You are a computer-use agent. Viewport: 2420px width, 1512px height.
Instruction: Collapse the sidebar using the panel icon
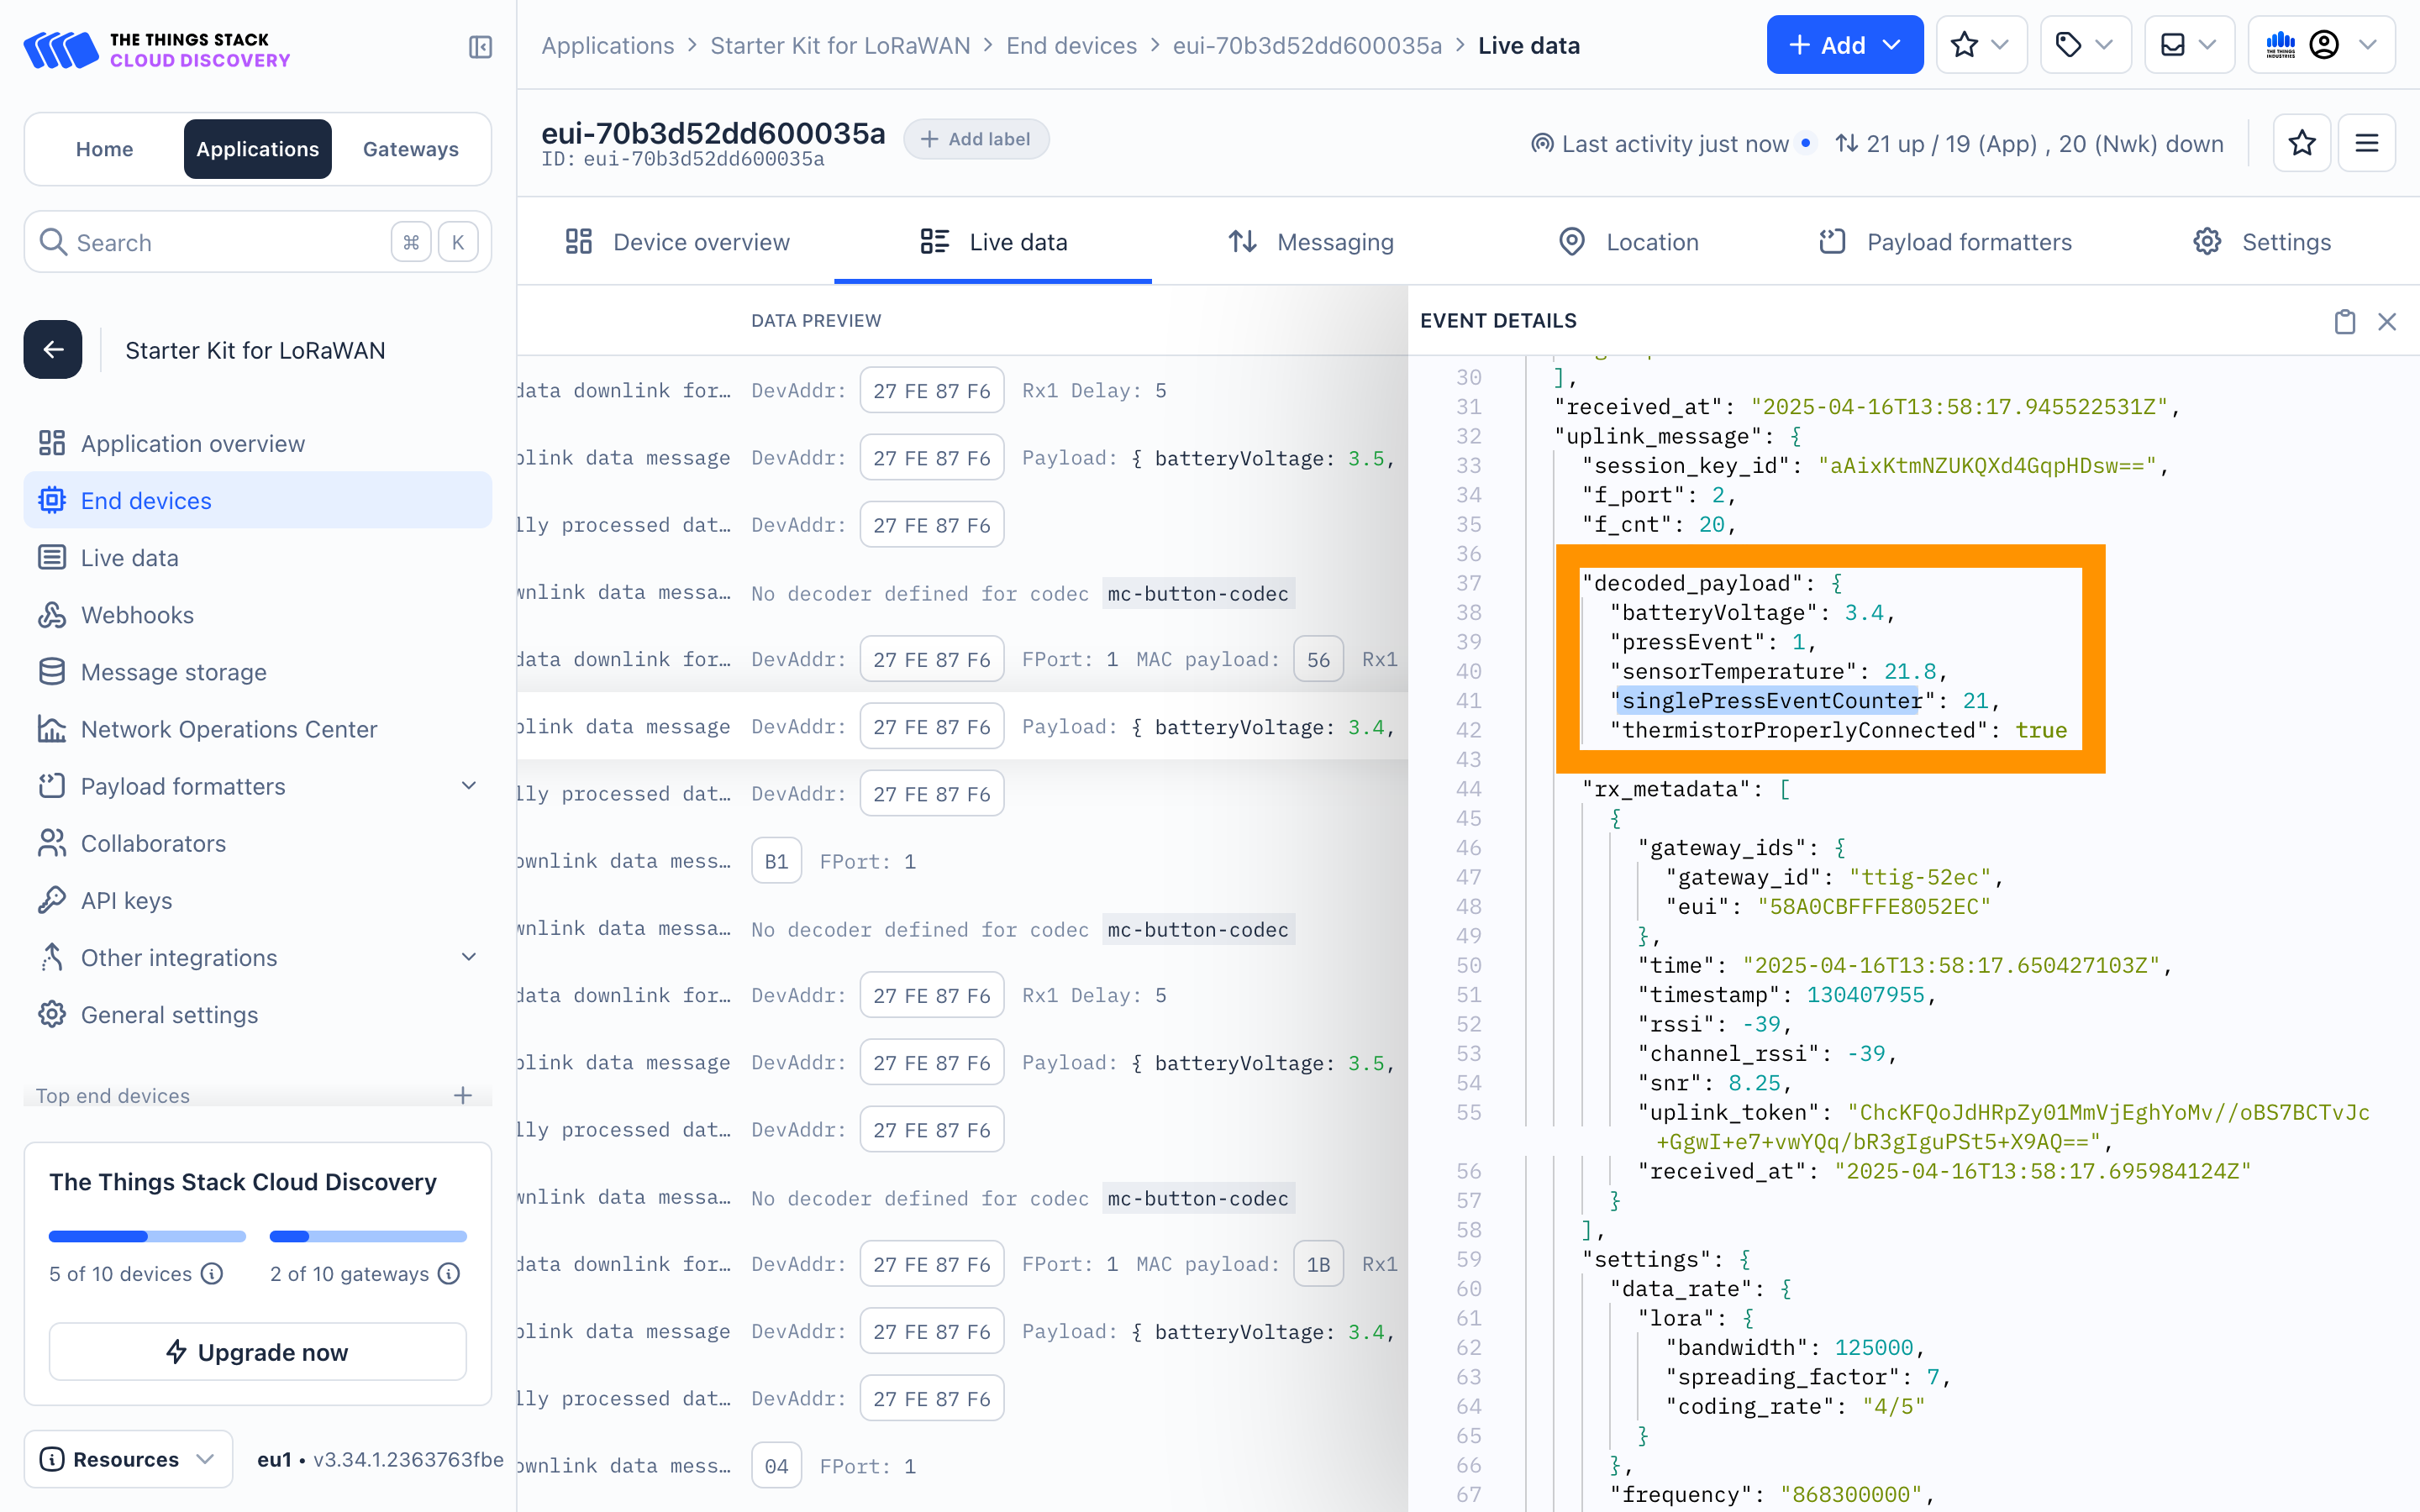480,47
